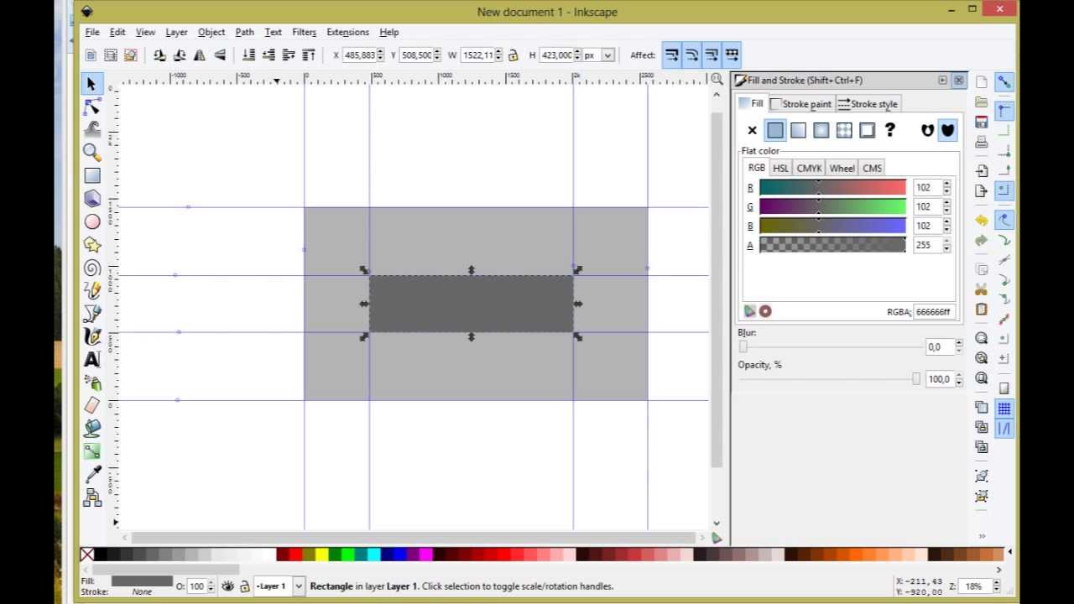Image resolution: width=1074 pixels, height=604 pixels.
Task: Pick the Rectangle tool
Action: click(92, 175)
